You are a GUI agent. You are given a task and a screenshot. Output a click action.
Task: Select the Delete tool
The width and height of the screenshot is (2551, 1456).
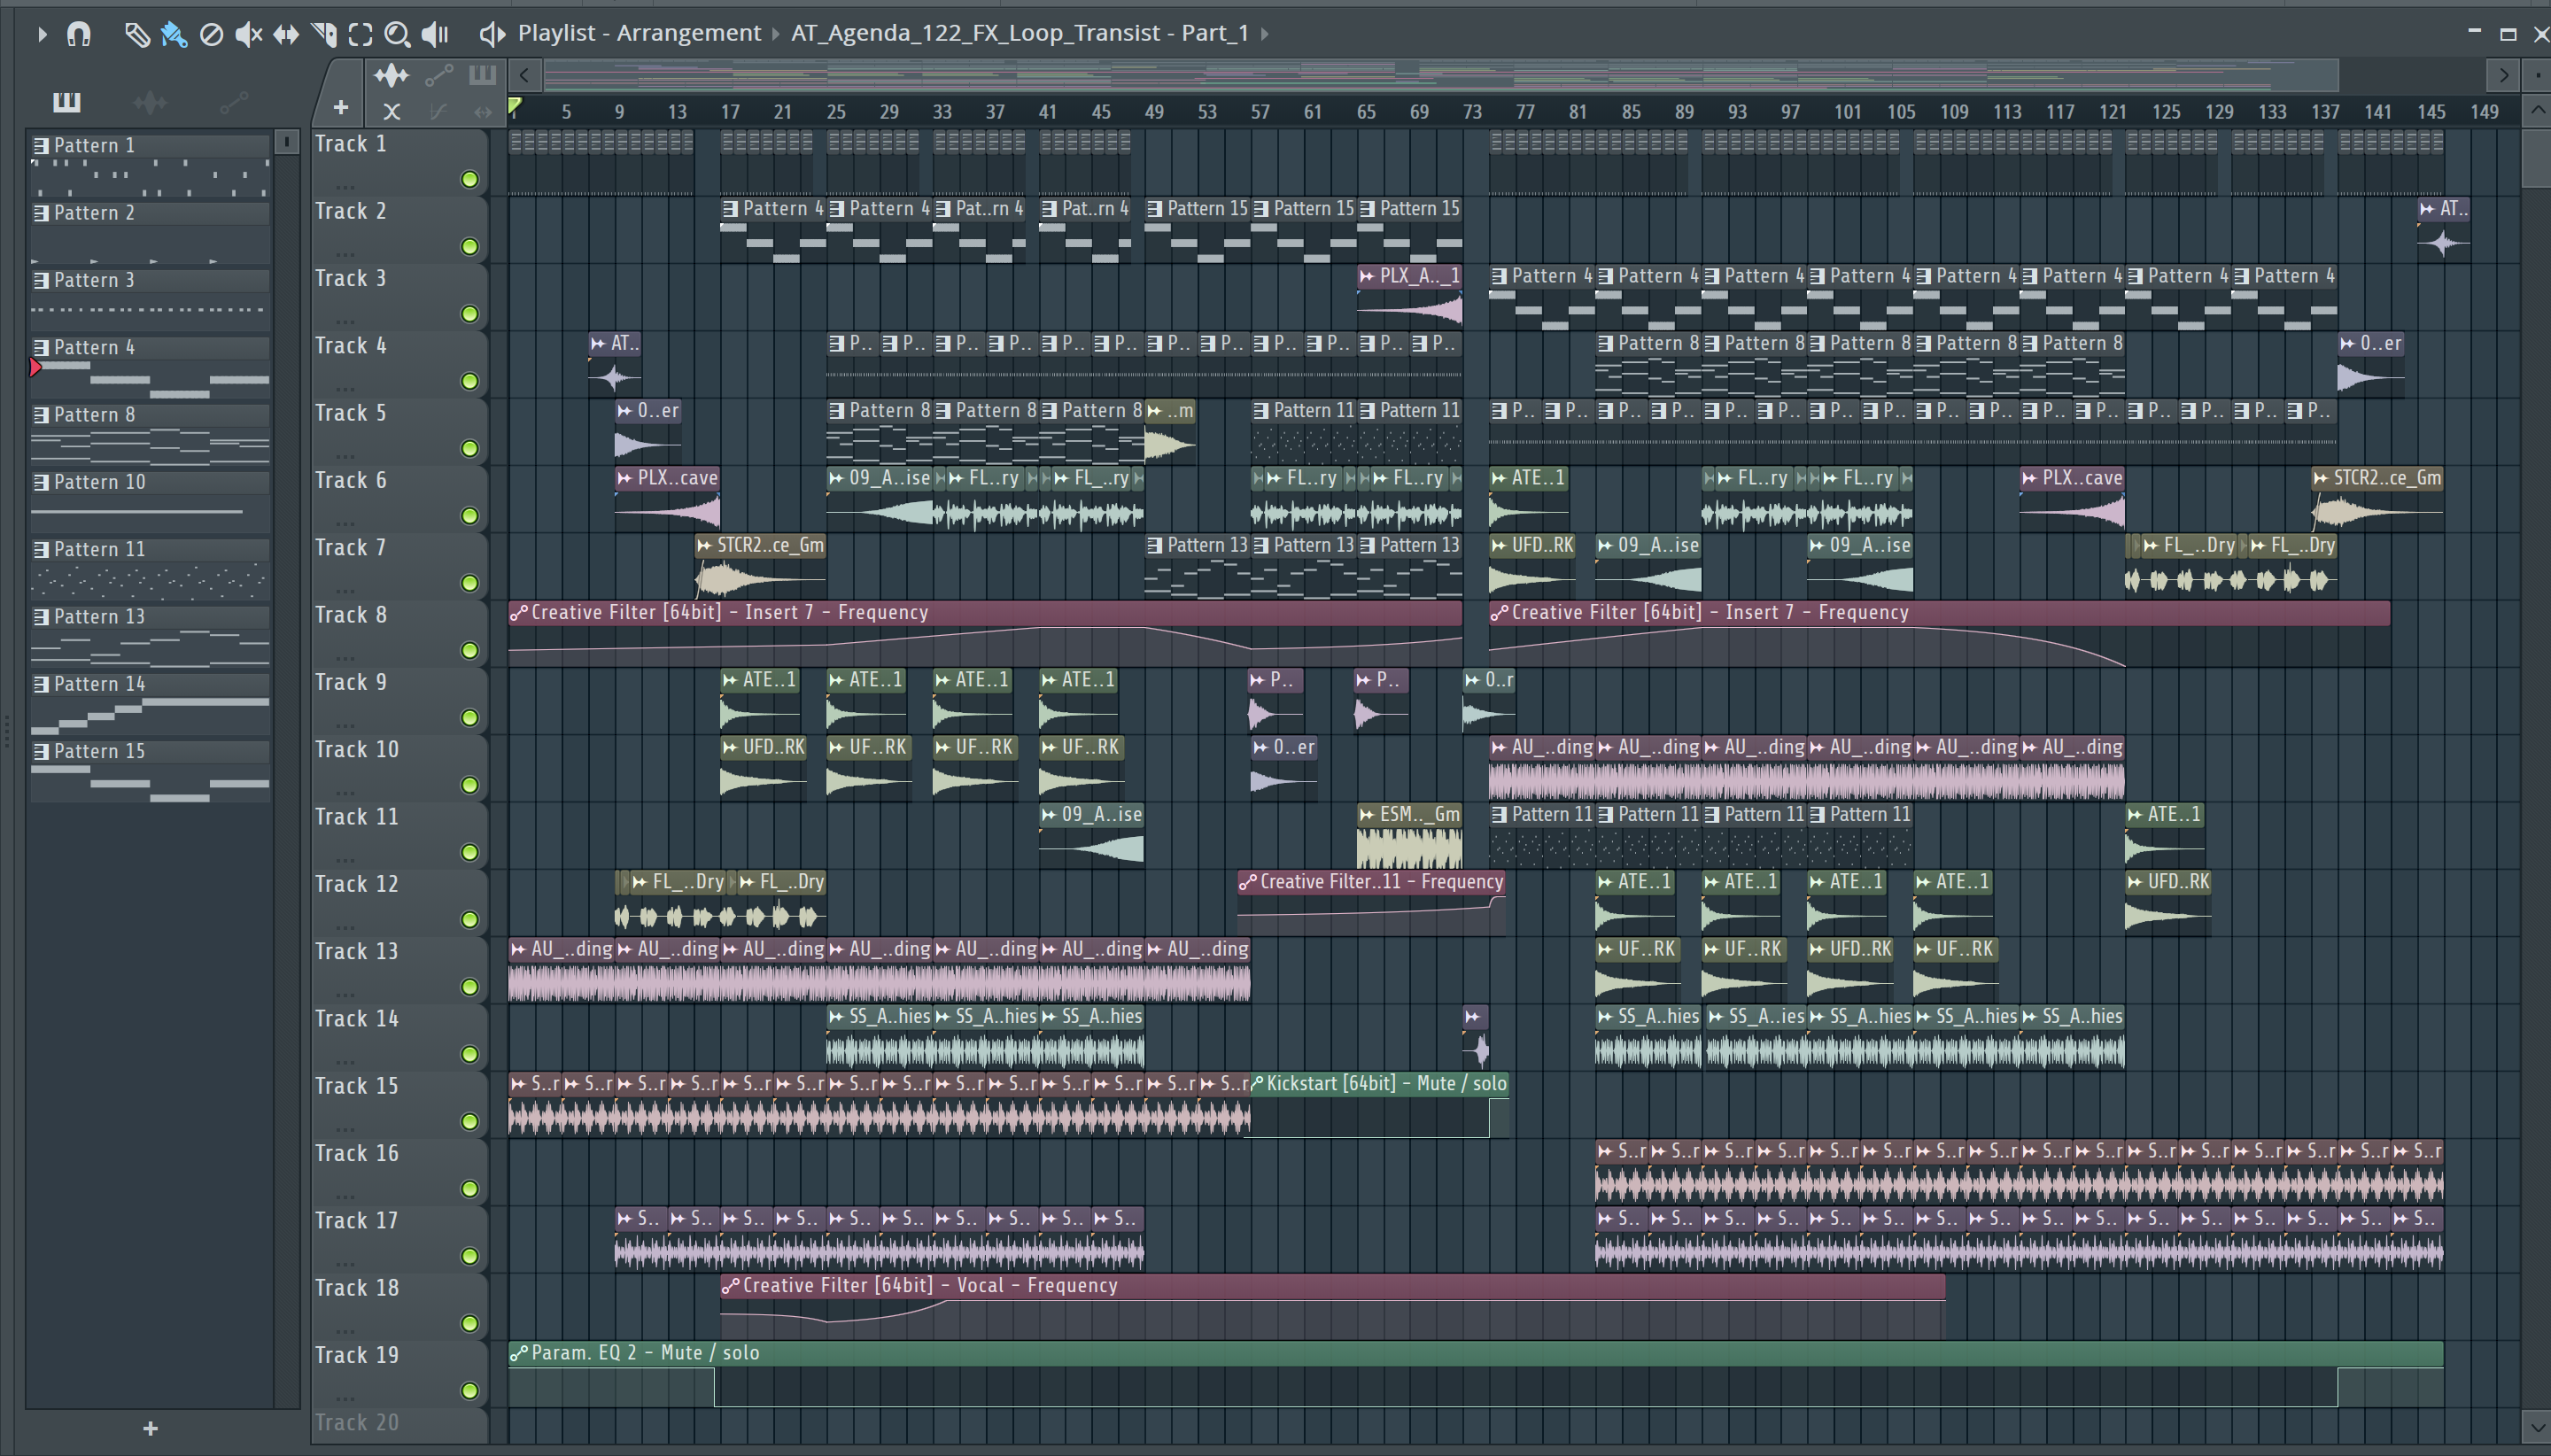(211, 35)
